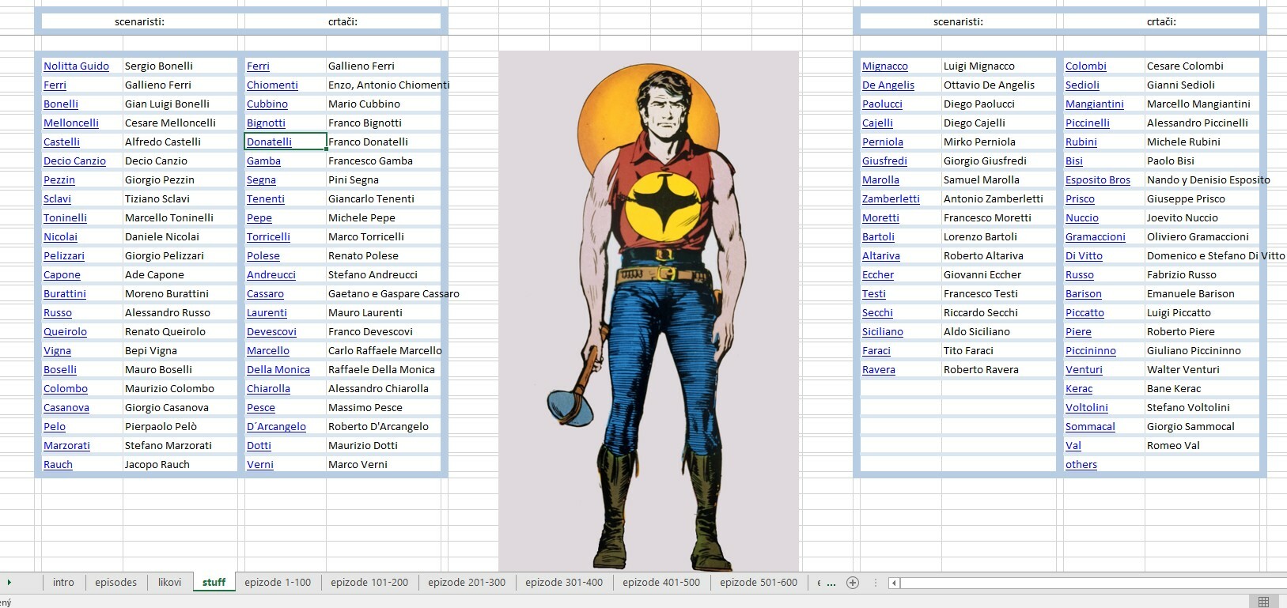Follow the Rauch link

pyautogui.click(x=58, y=465)
